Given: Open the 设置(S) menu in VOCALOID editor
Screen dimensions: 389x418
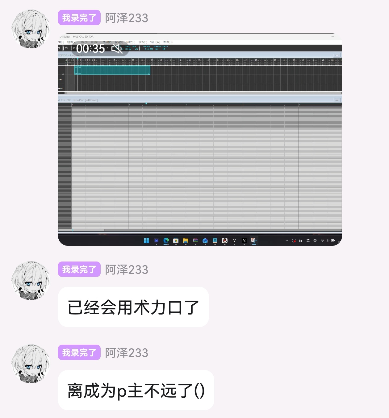Looking at the screenshot, I should (x=143, y=42).
